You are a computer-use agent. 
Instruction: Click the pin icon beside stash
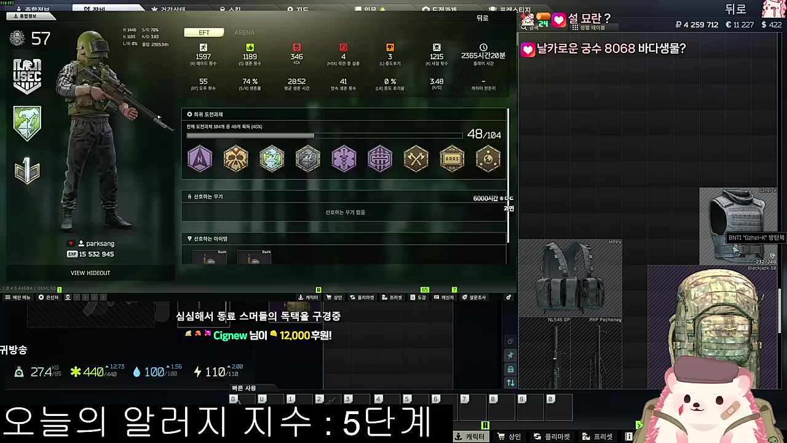coord(510,355)
